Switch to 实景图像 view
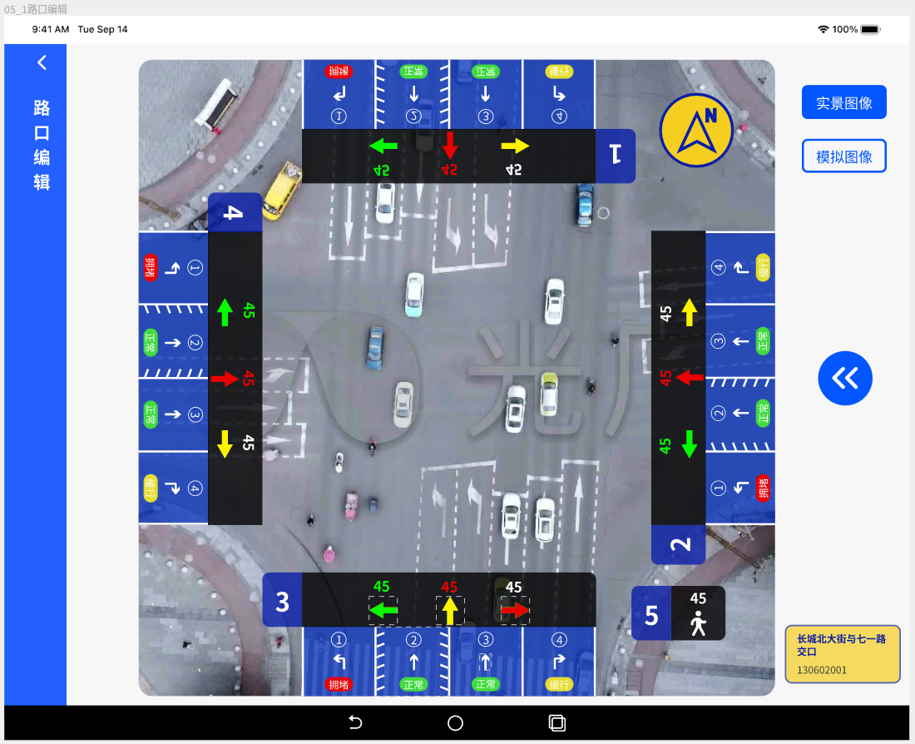Viewport: 915px width, 744px height. coord(843,102)
